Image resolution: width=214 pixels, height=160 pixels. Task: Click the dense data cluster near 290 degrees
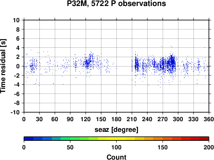(x=172, y=63)
